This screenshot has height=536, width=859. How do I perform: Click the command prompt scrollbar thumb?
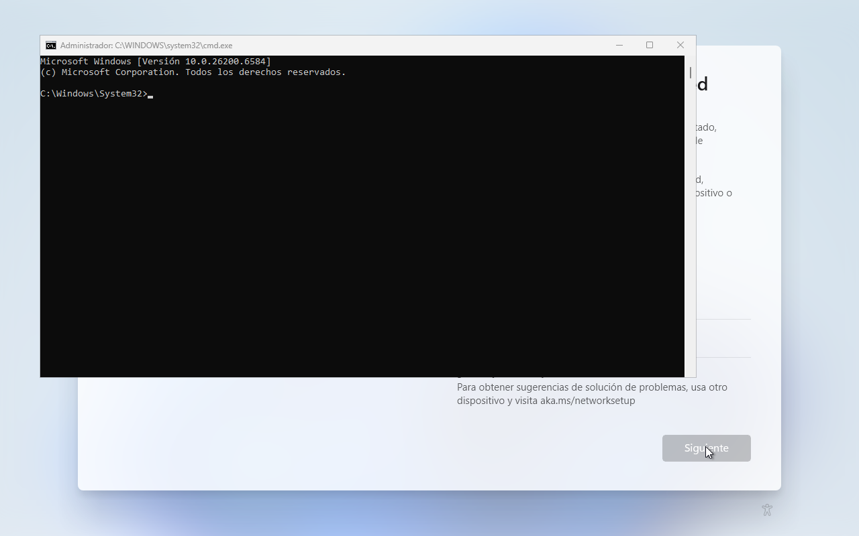(x=690, y=72)
